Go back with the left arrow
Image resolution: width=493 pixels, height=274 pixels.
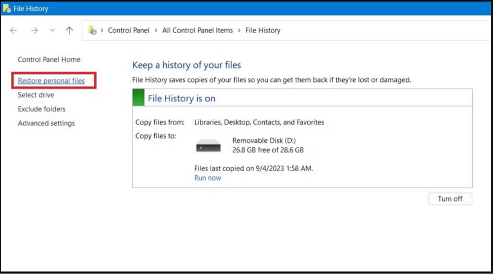[13, 30]
